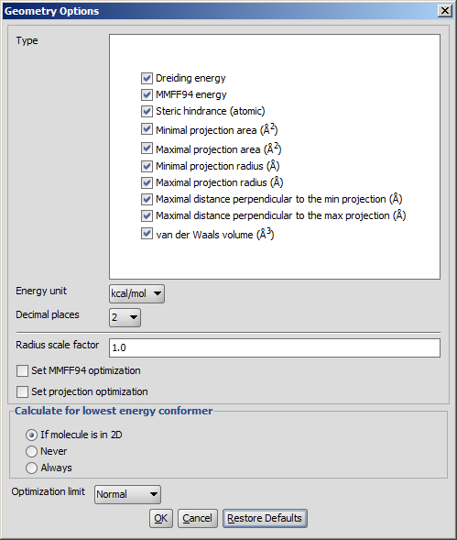
Task: Click the Restore Defaults button
Action: tap(265, 518)
